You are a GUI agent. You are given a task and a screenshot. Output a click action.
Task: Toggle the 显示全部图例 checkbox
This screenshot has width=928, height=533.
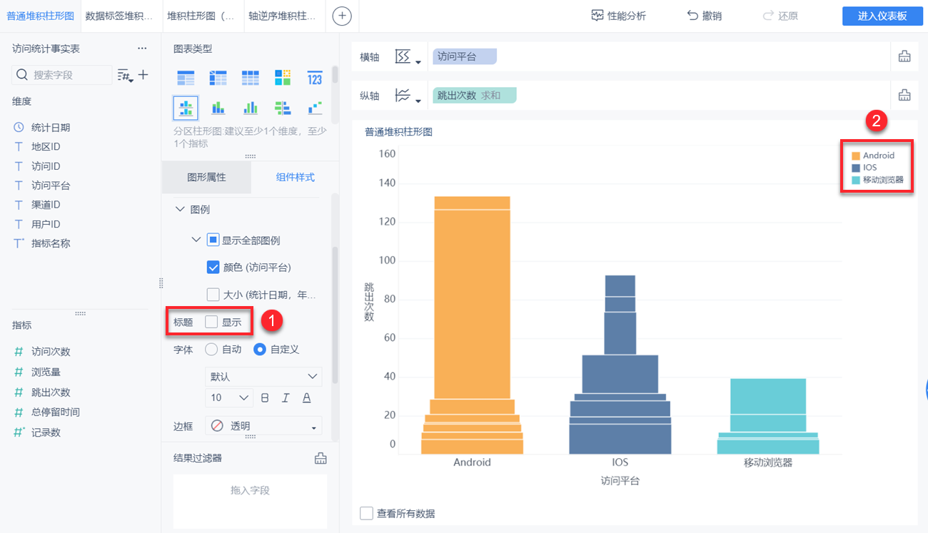click(213, 240)
